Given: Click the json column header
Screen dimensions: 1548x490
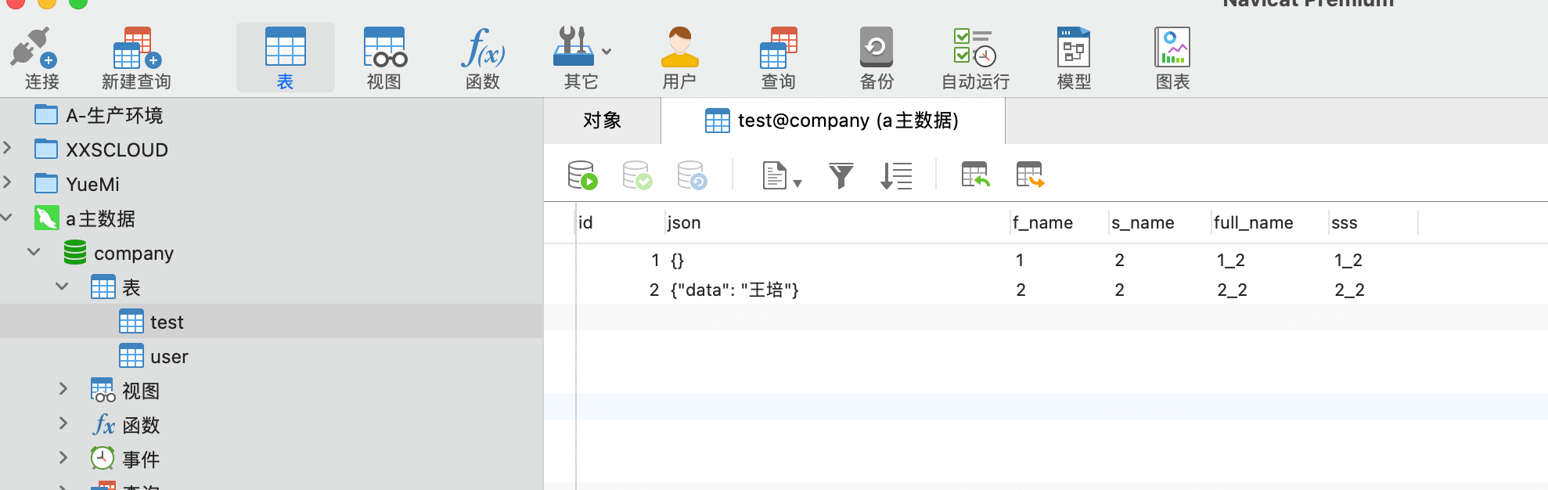Looking at the screenshot, I should pyautogui.click(x=684, y=223).
